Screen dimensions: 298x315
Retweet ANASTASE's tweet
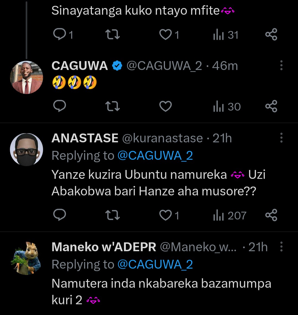[113, 216]
